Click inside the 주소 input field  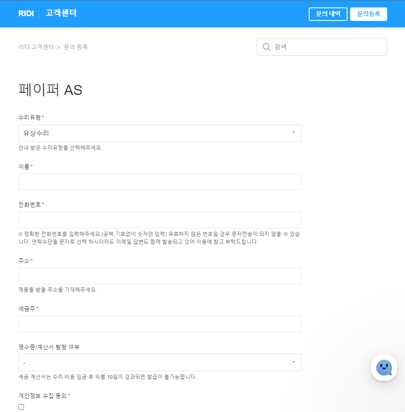[160, 276]
